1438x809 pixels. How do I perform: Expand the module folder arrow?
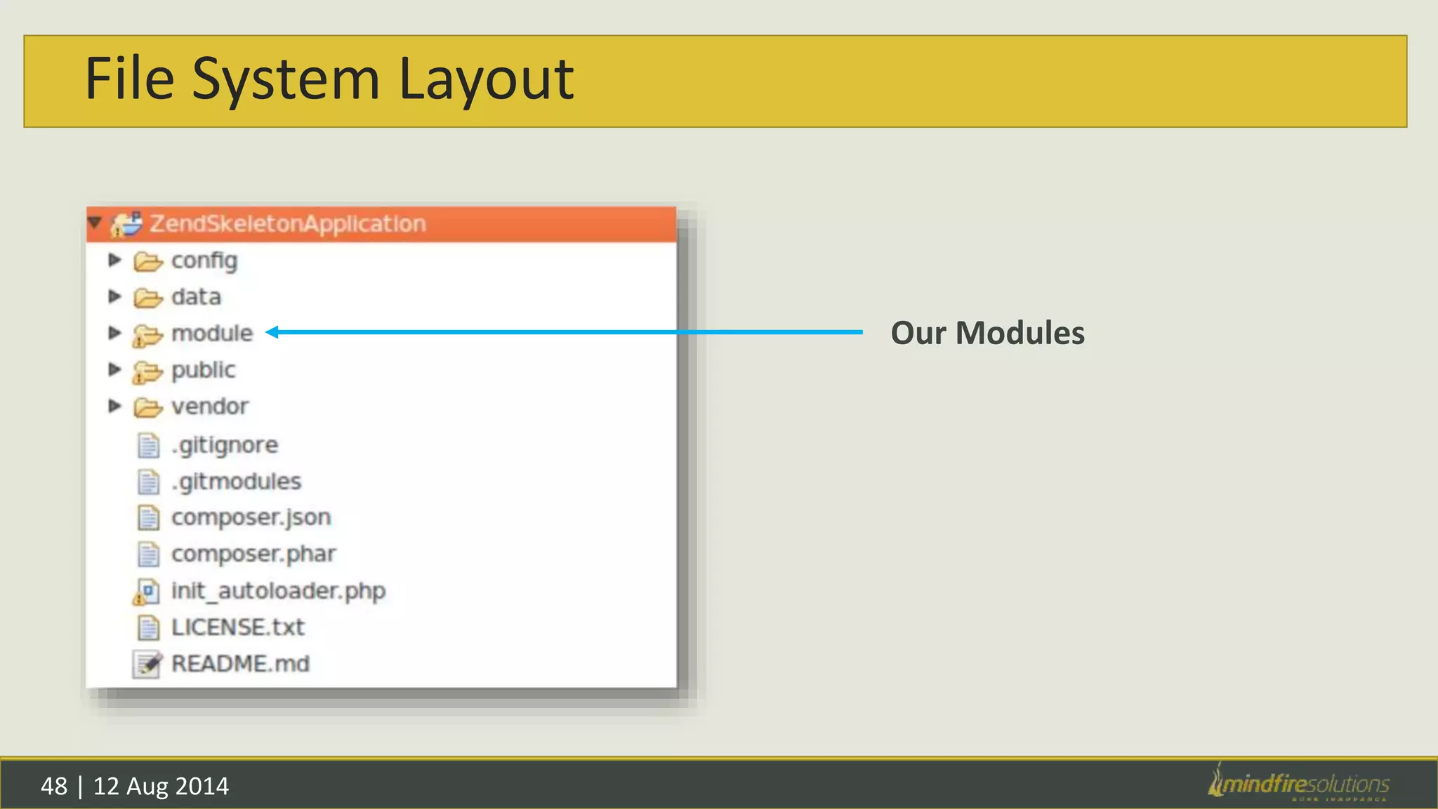(x=114, y=333)
